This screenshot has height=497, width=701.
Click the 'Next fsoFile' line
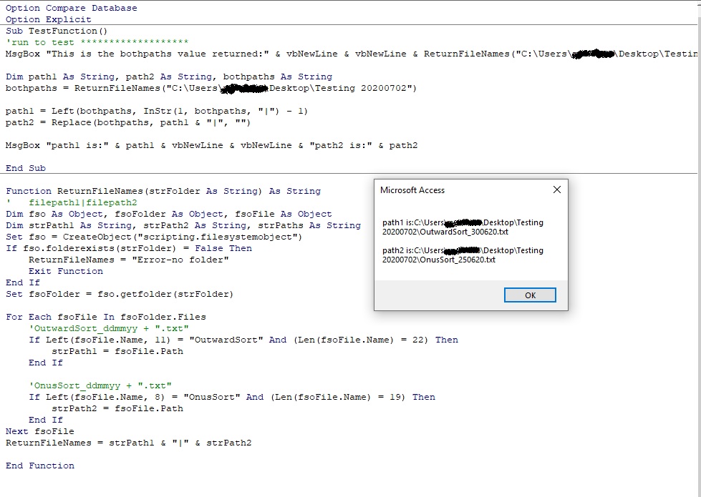[x=40, y=431]
